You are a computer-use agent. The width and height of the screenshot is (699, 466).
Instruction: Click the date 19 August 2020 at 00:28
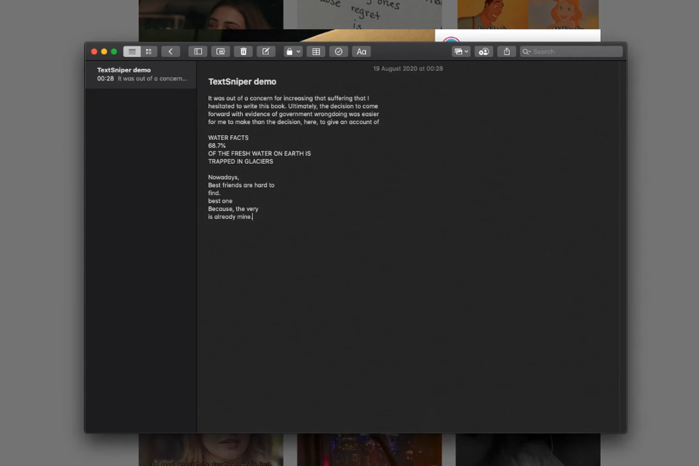tap(408, 69)
